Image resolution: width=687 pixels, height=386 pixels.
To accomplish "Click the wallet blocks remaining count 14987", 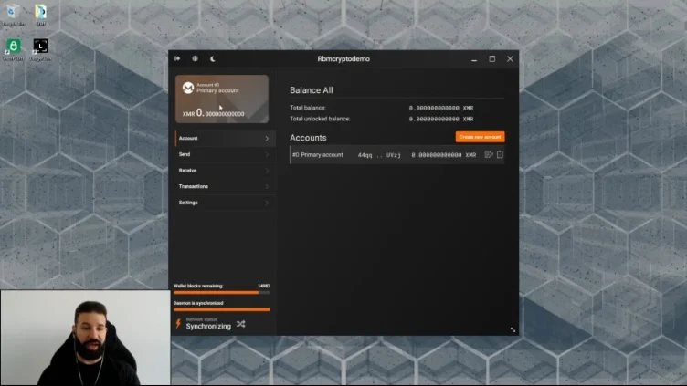I will pos(264,286).
